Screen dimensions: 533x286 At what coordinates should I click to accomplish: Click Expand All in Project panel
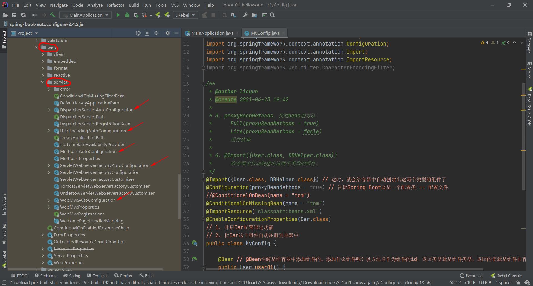(147, 33)
